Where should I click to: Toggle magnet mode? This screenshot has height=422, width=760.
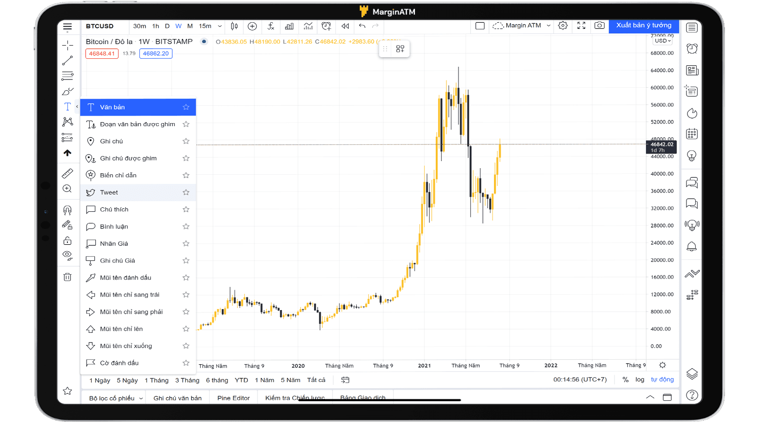click(x=67, y=210)
